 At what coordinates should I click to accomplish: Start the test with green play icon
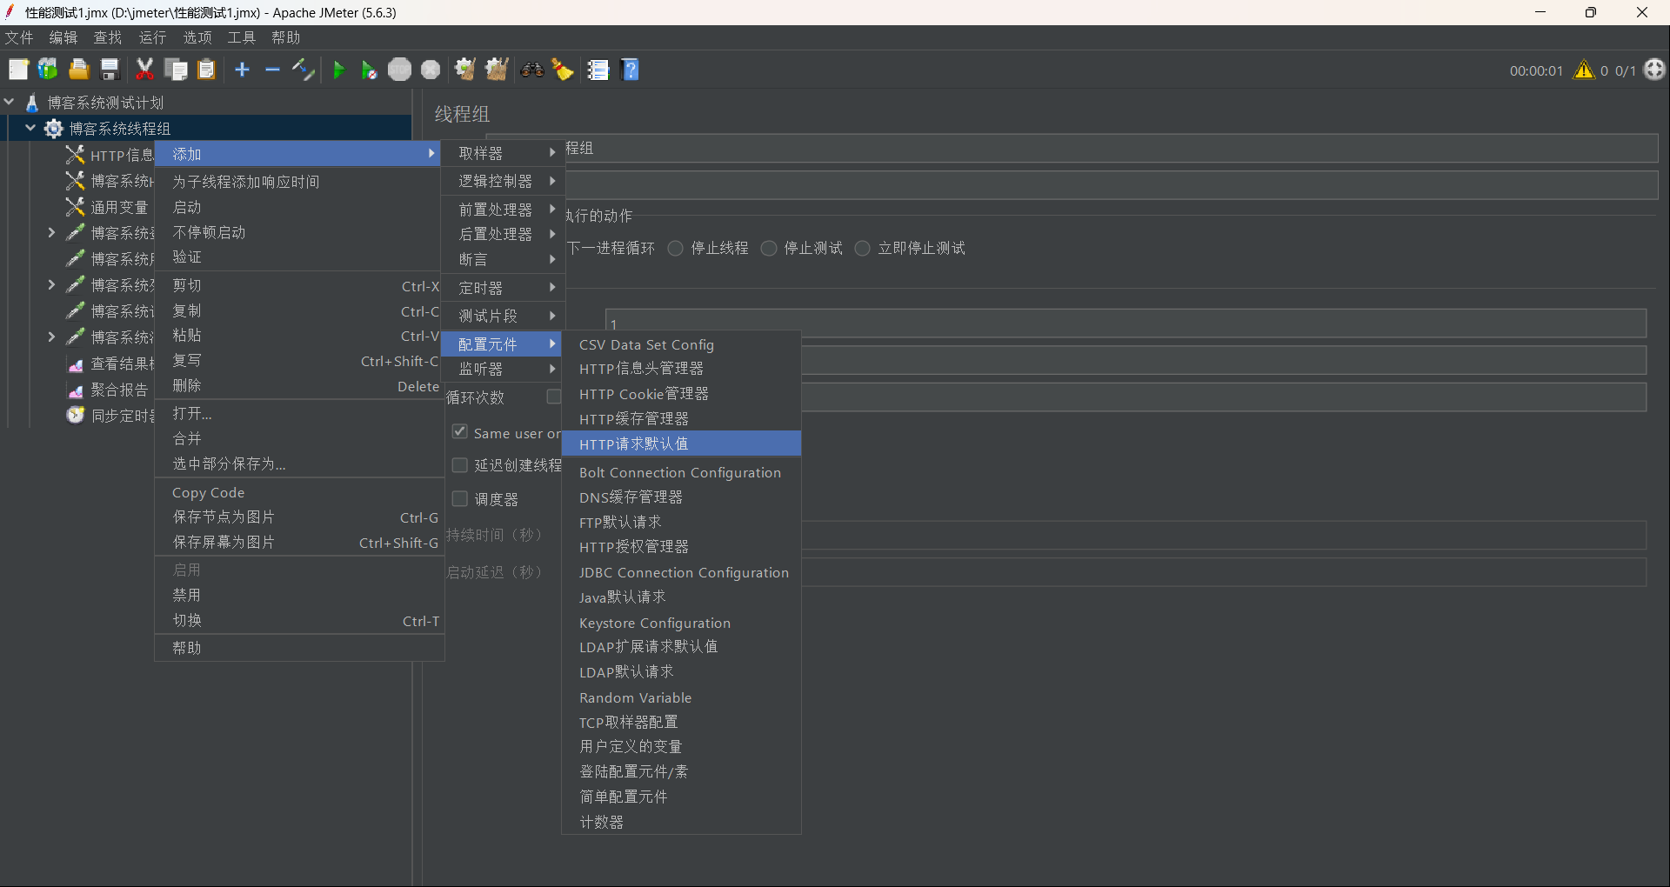tap(339, 70)
